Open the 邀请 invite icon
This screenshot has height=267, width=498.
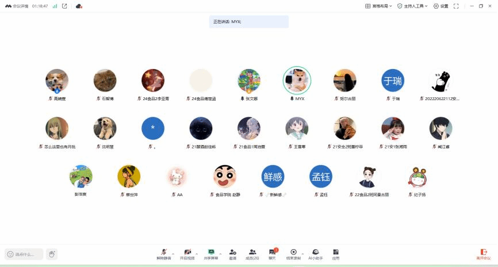232,254
